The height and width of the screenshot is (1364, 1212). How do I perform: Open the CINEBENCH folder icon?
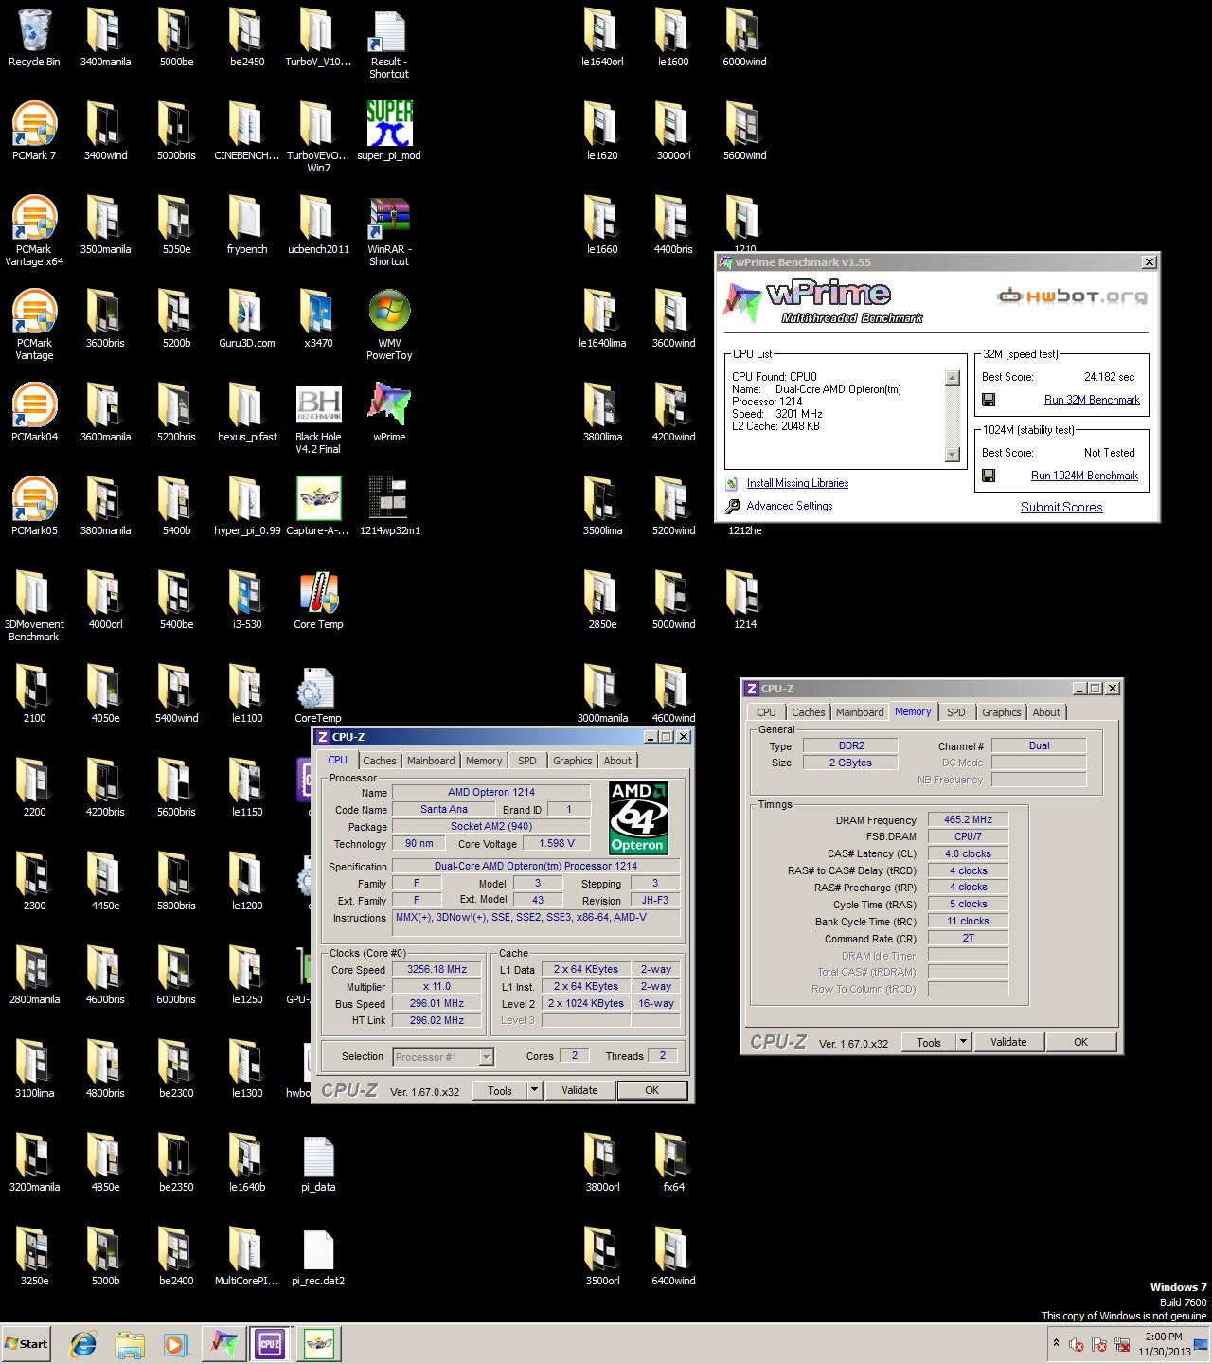click(x=246, y=132)
